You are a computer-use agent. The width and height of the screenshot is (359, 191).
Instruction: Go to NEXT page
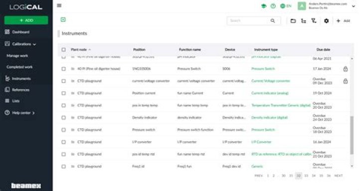339,176
